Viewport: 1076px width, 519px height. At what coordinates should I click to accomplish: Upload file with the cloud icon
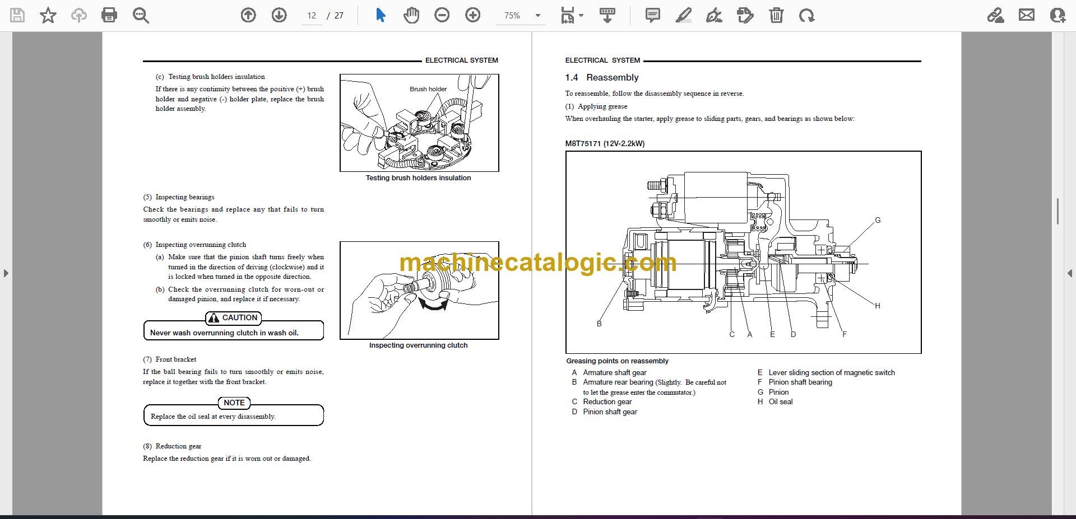[x=78, y=15]
